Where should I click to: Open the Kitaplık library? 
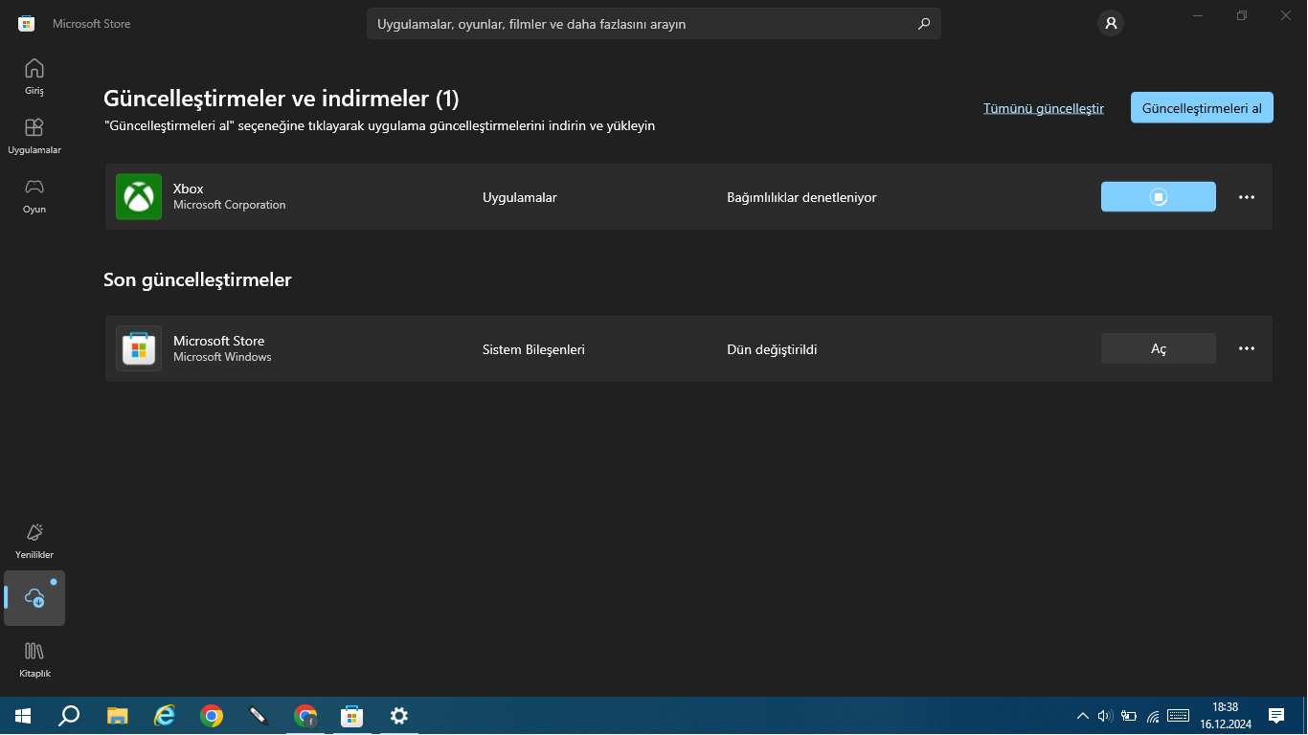coord(34,659)
